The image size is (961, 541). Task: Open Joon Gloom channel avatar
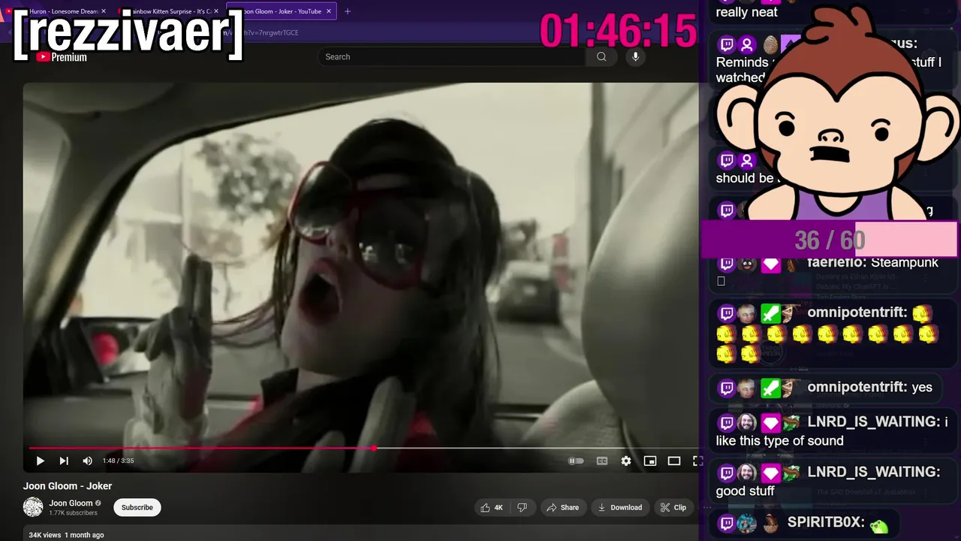coord(33,507)
